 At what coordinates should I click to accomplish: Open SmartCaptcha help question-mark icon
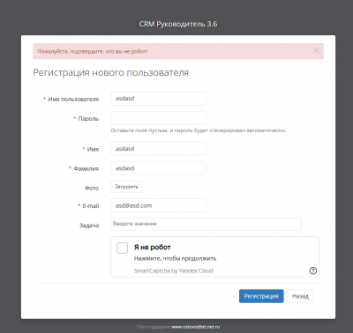point(313,270)
